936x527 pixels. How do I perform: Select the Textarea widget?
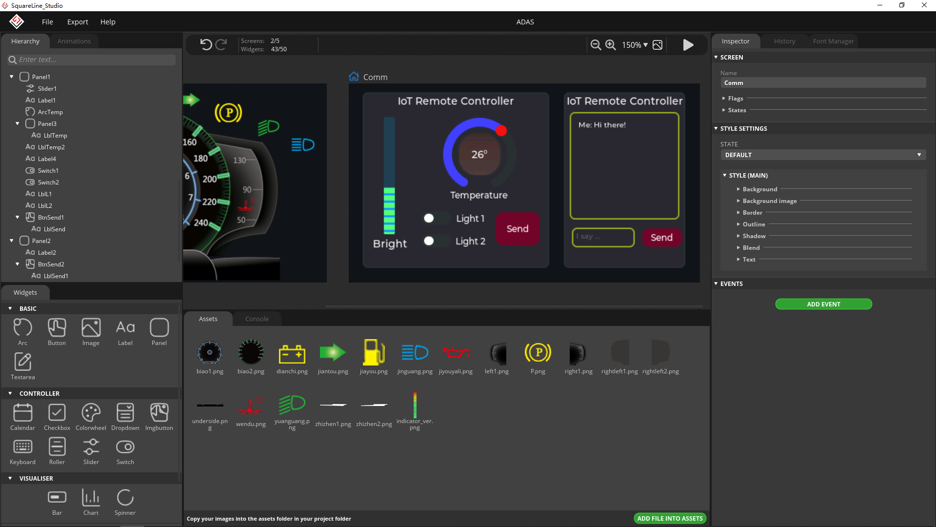click(22, 366)
